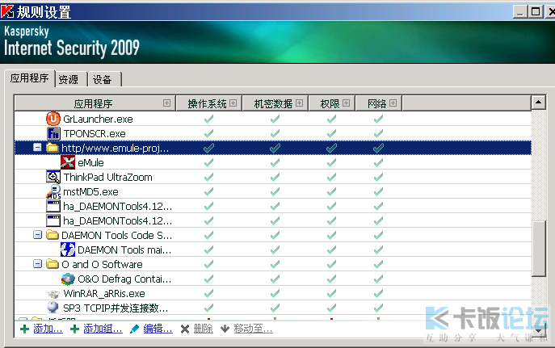Click the DAEMON Tools main lightning icon
Image resolution: width=555 pixels, height=348 pixels.
68,249
